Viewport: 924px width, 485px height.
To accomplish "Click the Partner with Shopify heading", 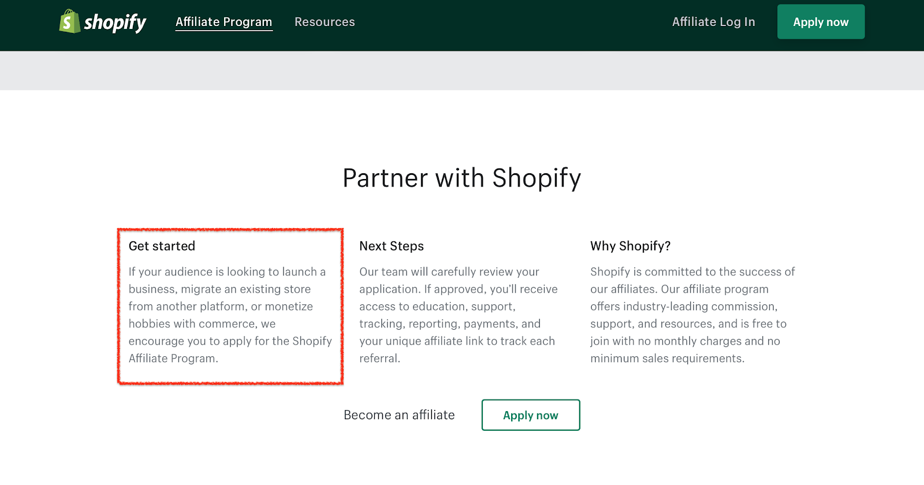I will click(462, 178).
